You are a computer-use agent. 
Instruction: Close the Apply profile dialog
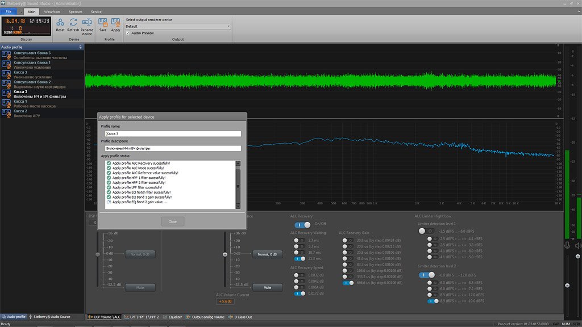[172, 221]
